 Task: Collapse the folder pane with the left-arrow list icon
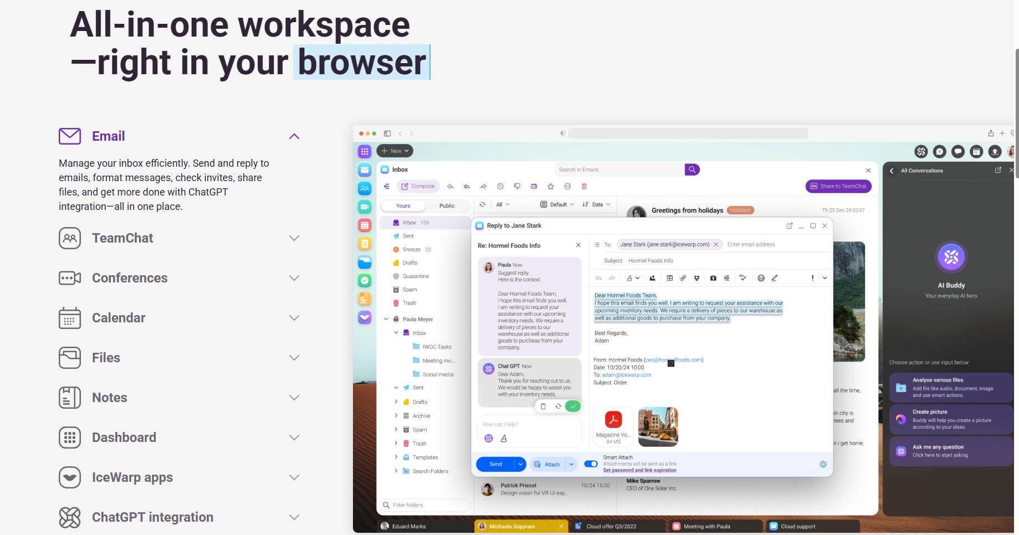[387, 187]
